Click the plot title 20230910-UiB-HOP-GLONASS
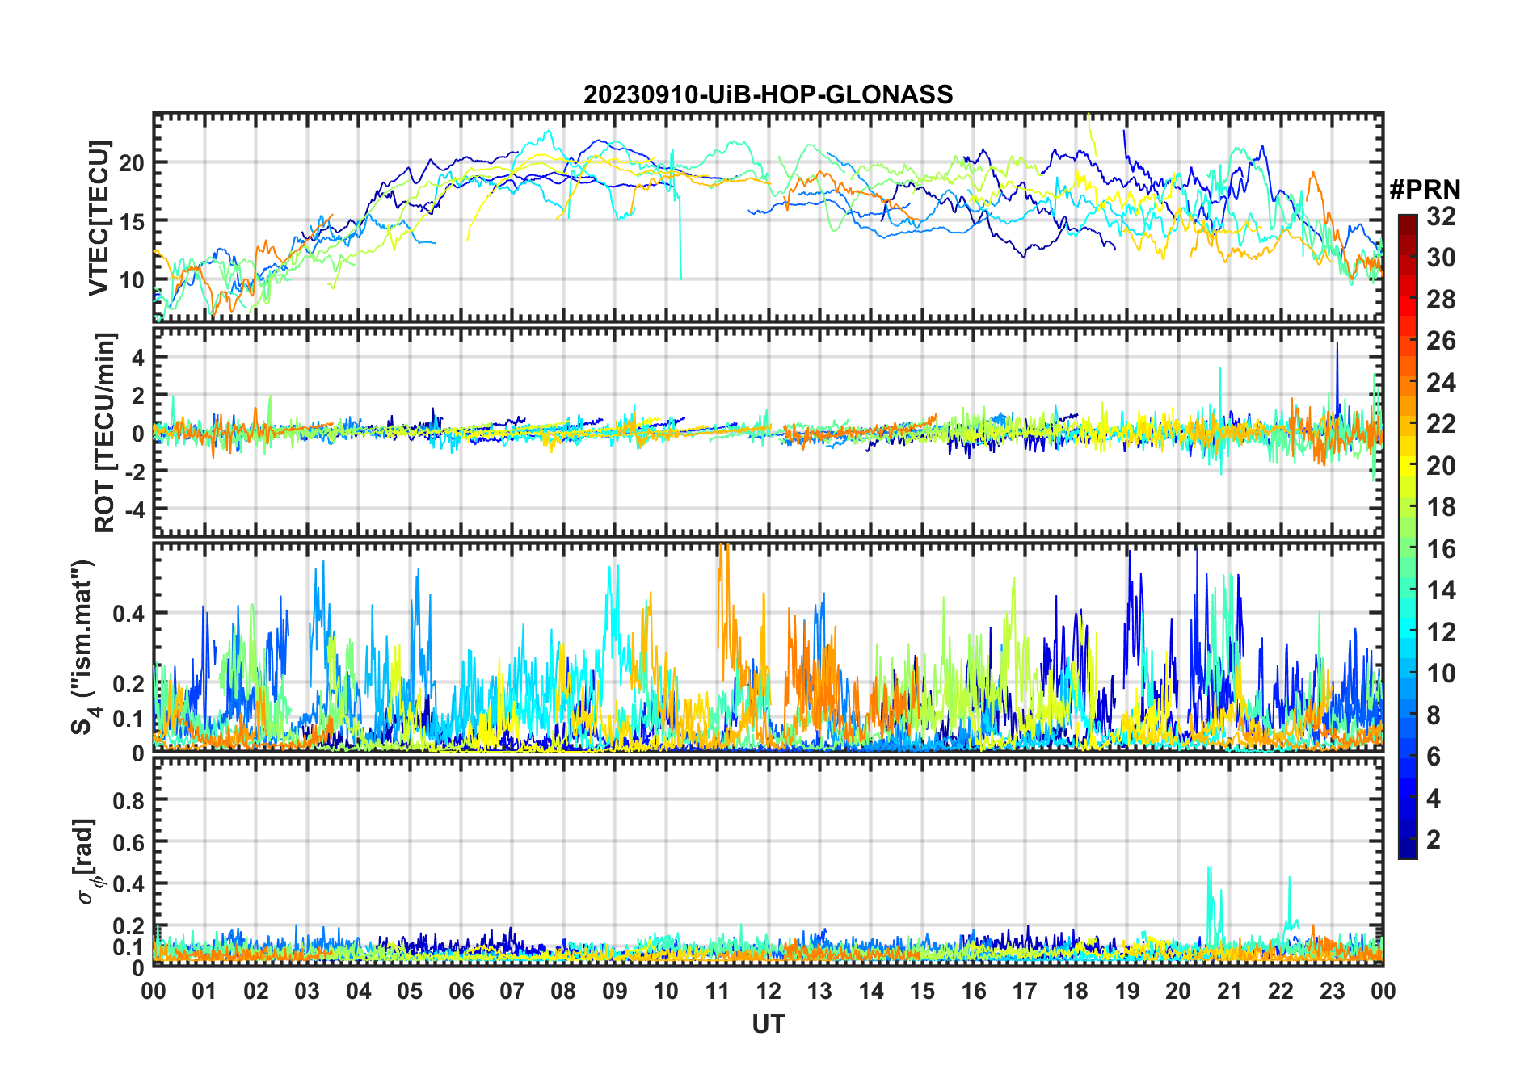This screenshot has width=1537, height=1074. coord(768,95)
